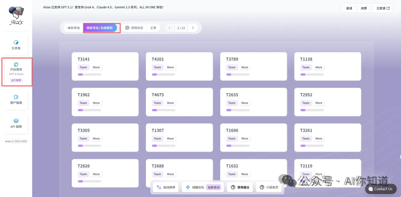Toggle the 当前自动 line mode badge
401x197 pixels.
pyautogui.click(x=213, y=187)
